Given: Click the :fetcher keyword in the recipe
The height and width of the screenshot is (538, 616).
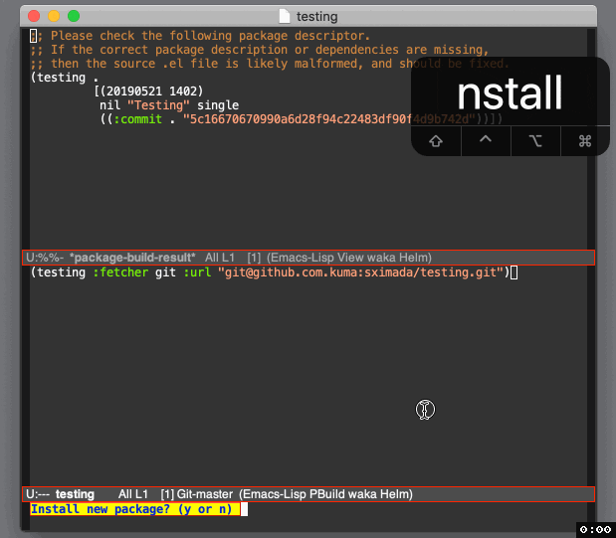Looking at the screenshot, I should pyautogui.click(x=120, y=272).
